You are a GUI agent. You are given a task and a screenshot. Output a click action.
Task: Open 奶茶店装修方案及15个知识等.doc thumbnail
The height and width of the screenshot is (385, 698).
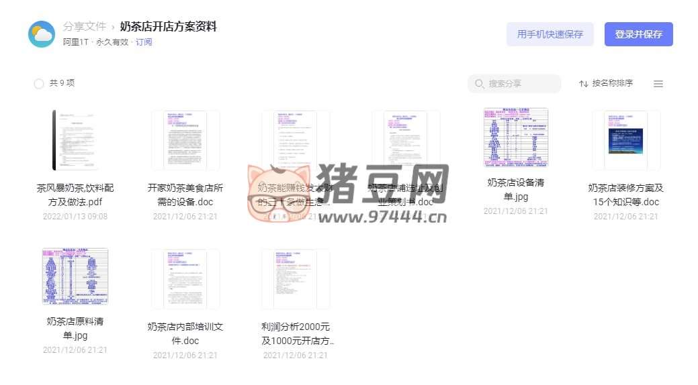click(625, 140)
